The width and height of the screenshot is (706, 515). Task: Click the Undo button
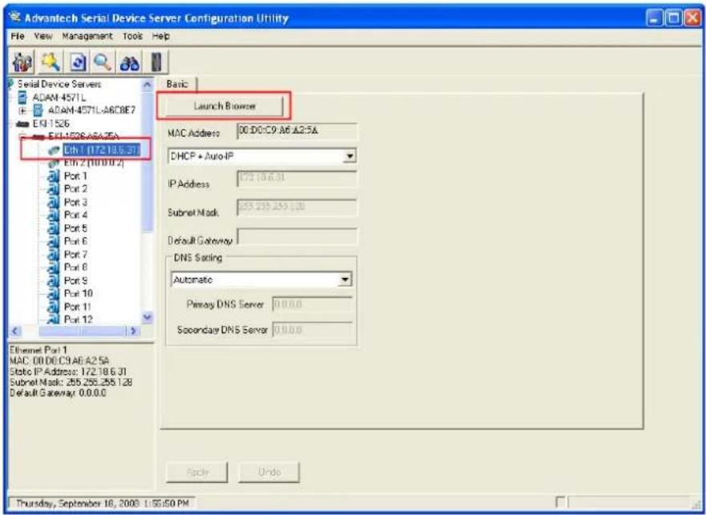[269, 473]
